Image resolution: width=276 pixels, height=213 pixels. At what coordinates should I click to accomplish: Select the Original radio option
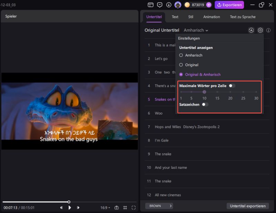coord(181,65)
